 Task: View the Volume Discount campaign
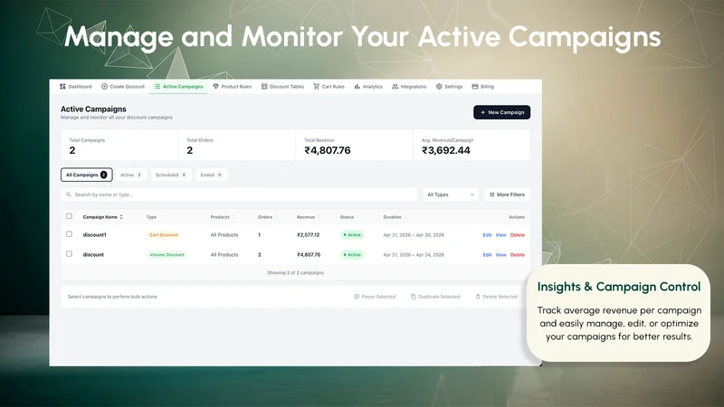[x=501, y=255]
